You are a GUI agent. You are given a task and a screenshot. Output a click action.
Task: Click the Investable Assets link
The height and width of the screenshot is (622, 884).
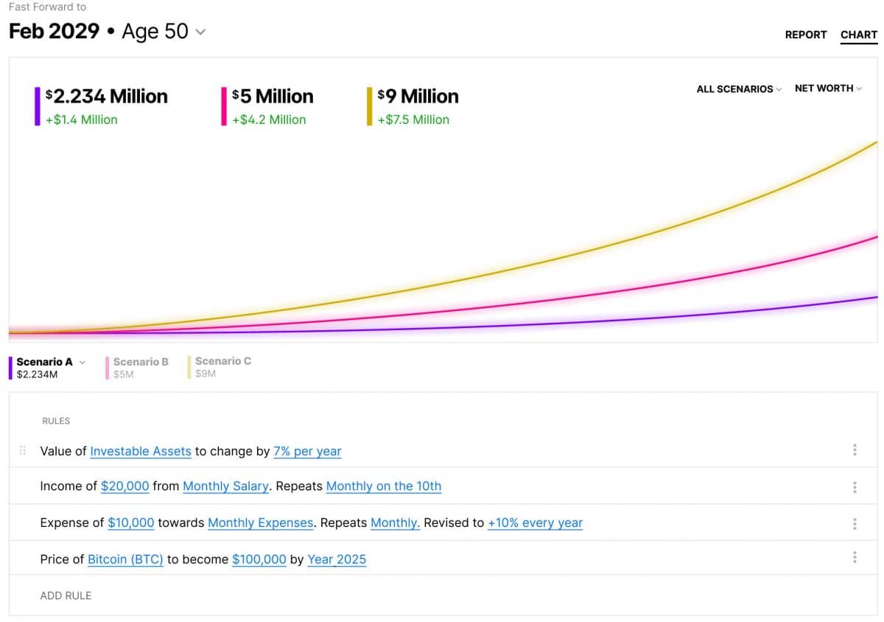point(141,451)
